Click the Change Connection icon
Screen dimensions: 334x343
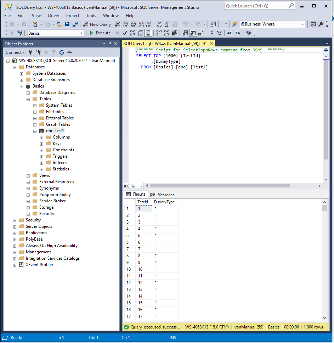[20, 33]
